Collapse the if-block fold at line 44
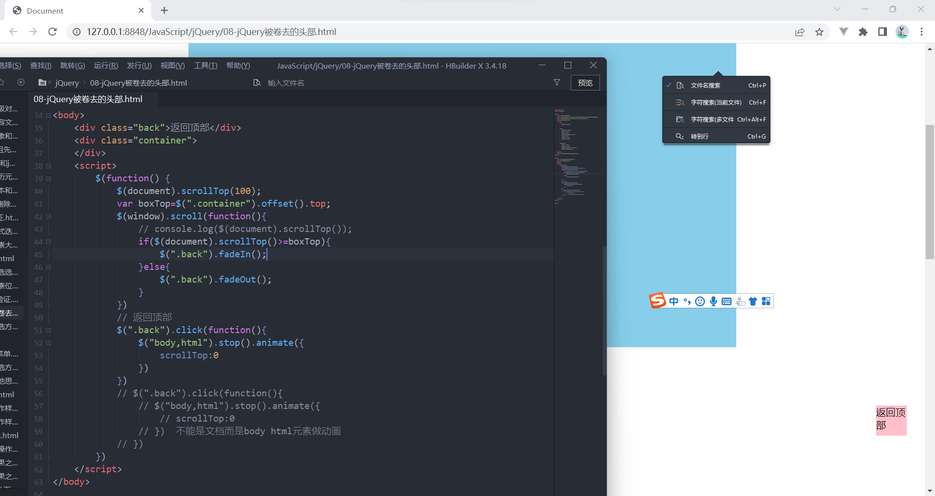The height and width of the screenshot is (496, 935). (x=48, y=242)
